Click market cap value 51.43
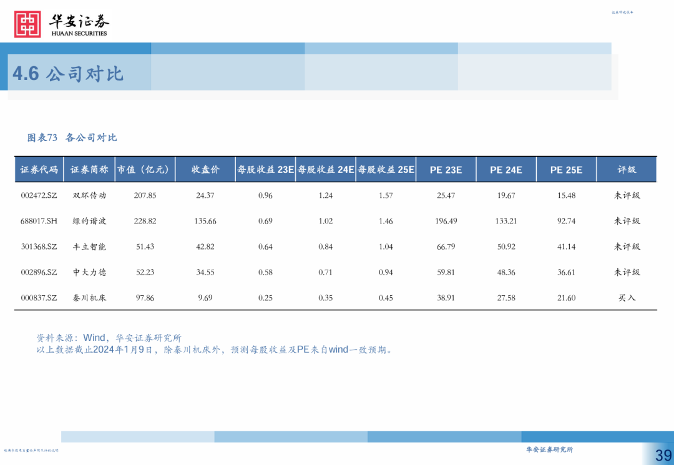The height and width of the screenshot is (465, 674). 145,247
